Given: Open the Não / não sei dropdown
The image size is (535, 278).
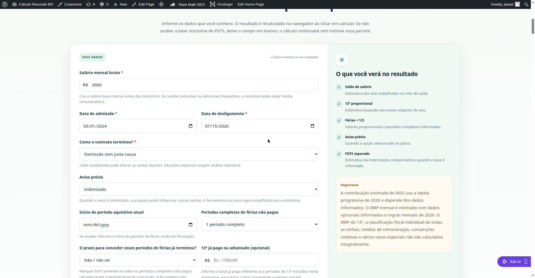Looking at the screenshot, I should coord(138,260).
